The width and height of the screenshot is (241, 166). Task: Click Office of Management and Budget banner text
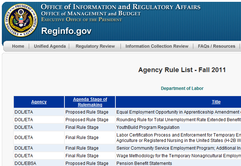(91, 13)
